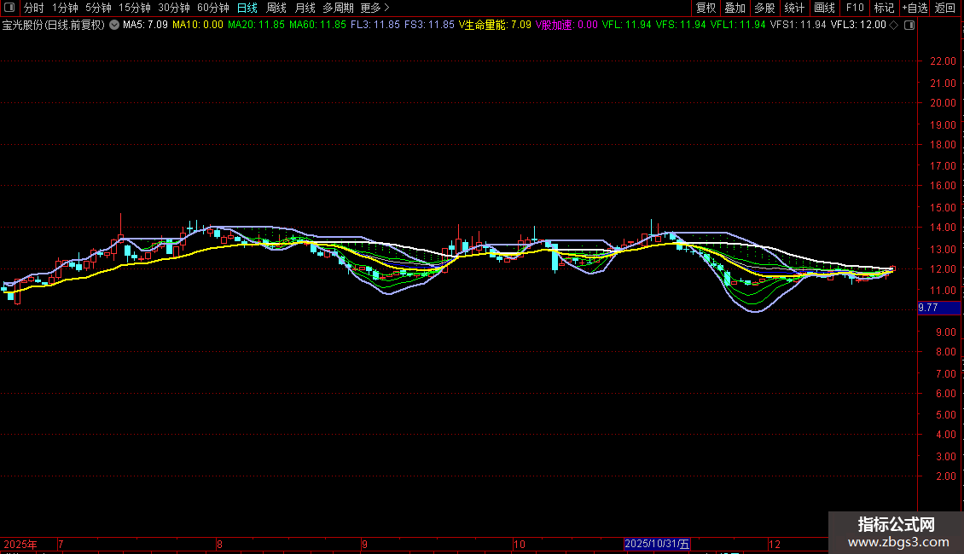Click the blue 9.77 price marker
Image resolution: width=964 pixels, height=554 pixels.
coord(938,308)
